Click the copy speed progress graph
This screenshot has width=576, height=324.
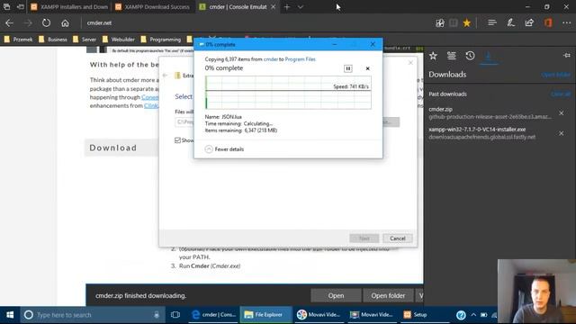coord(288,93)
